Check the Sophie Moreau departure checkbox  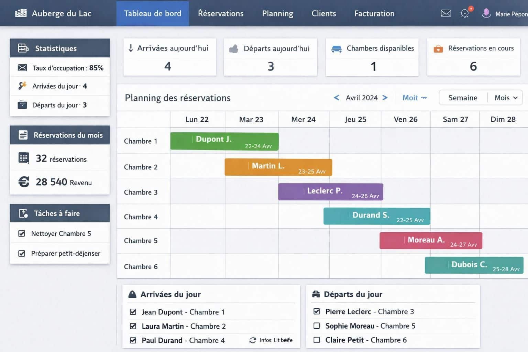(317, 326)
